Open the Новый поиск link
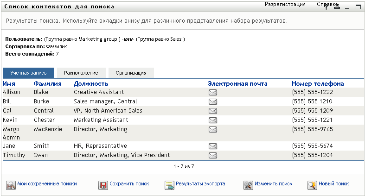Viewport: 365px width, 196px height. (x=334, y=184)
